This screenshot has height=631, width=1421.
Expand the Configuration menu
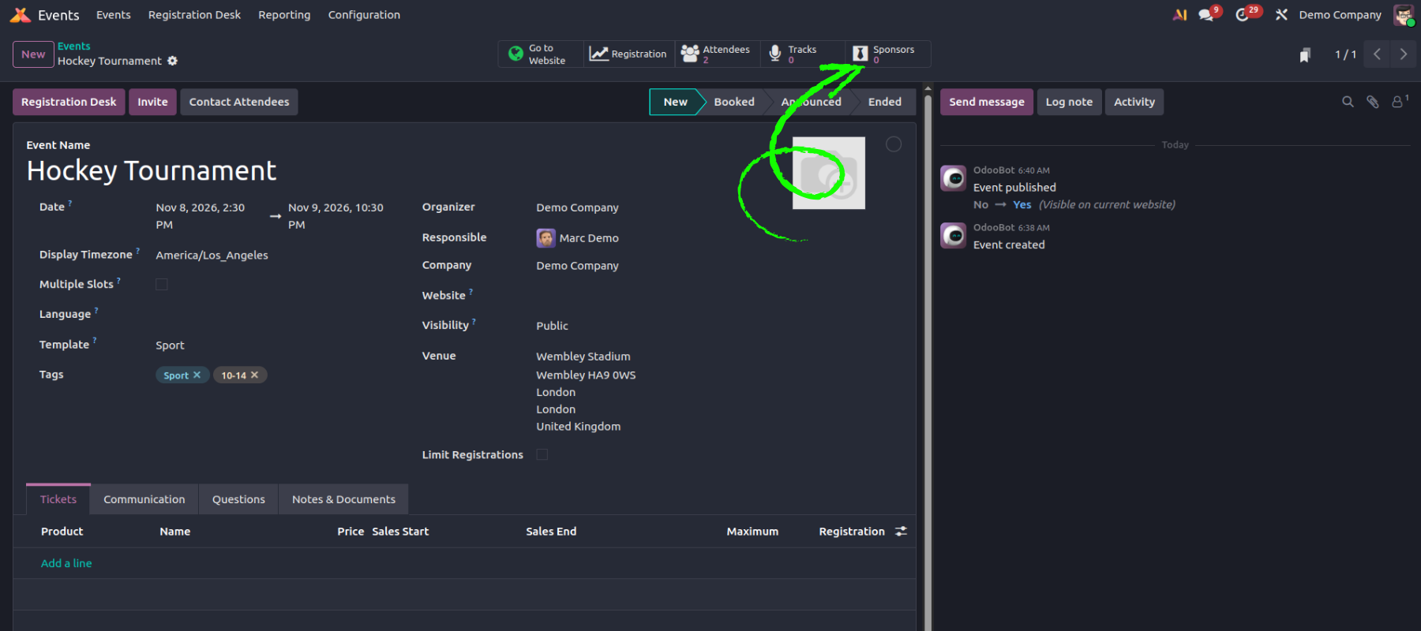pyautogui.click(x=364, y=15)
